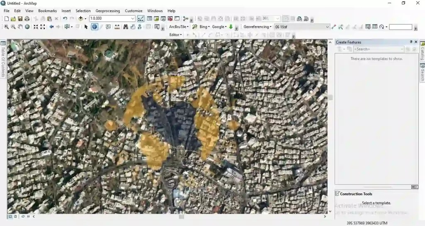
Task: Select the Zoom In tool
Action: pos(6,27)
